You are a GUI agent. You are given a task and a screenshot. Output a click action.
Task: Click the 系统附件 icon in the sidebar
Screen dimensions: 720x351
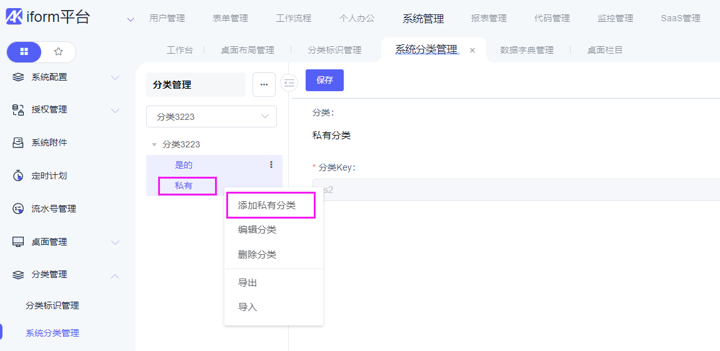tap(18, 142)
